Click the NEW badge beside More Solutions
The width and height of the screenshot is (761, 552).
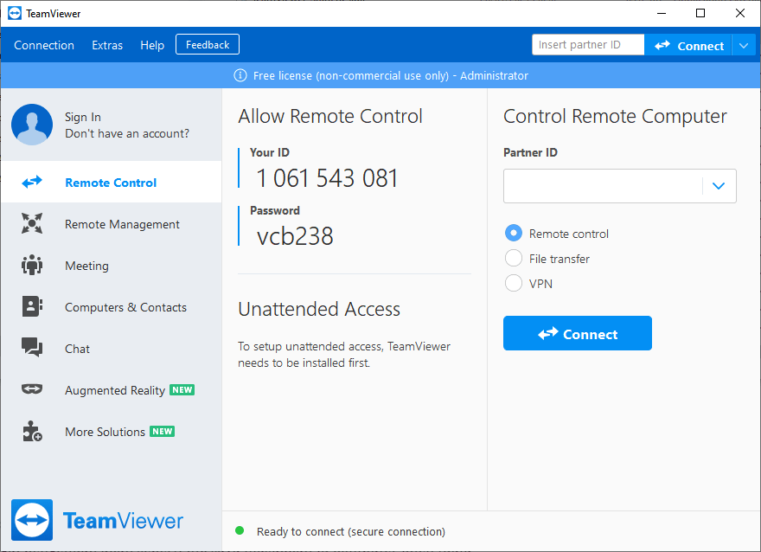pyautogui.click(x=162, y=431)
